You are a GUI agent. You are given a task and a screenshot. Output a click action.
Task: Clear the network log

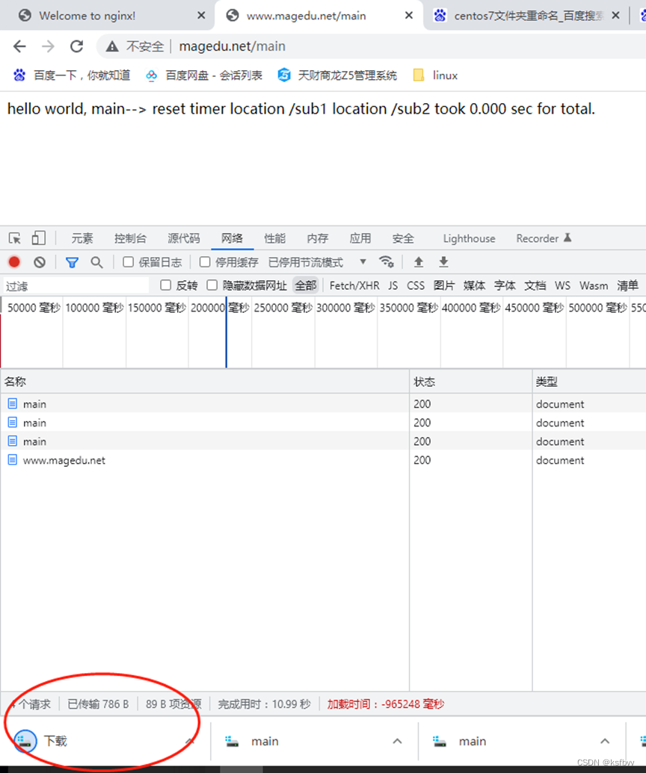tap(40, 262)
